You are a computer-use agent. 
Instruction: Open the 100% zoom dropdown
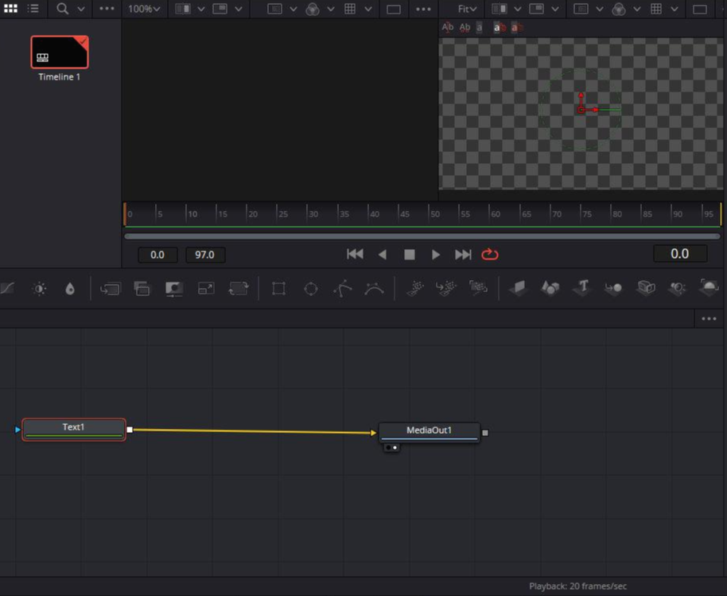pos(144,9)
